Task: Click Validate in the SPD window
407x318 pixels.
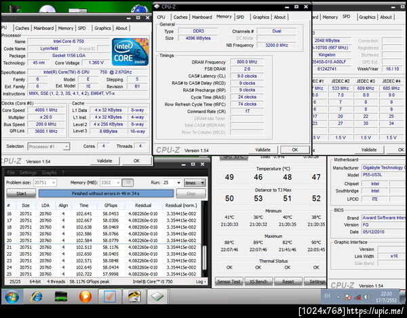Action: [x=369, y=150]
